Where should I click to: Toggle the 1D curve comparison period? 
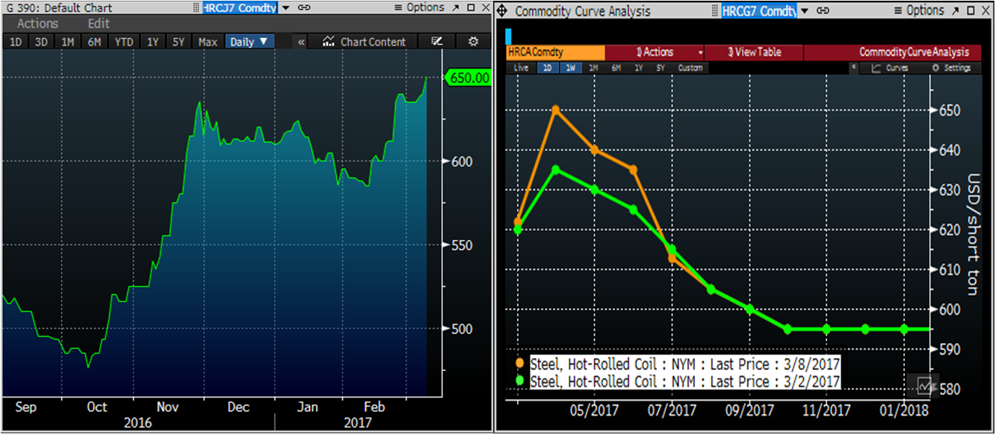[x=548, y=68]
